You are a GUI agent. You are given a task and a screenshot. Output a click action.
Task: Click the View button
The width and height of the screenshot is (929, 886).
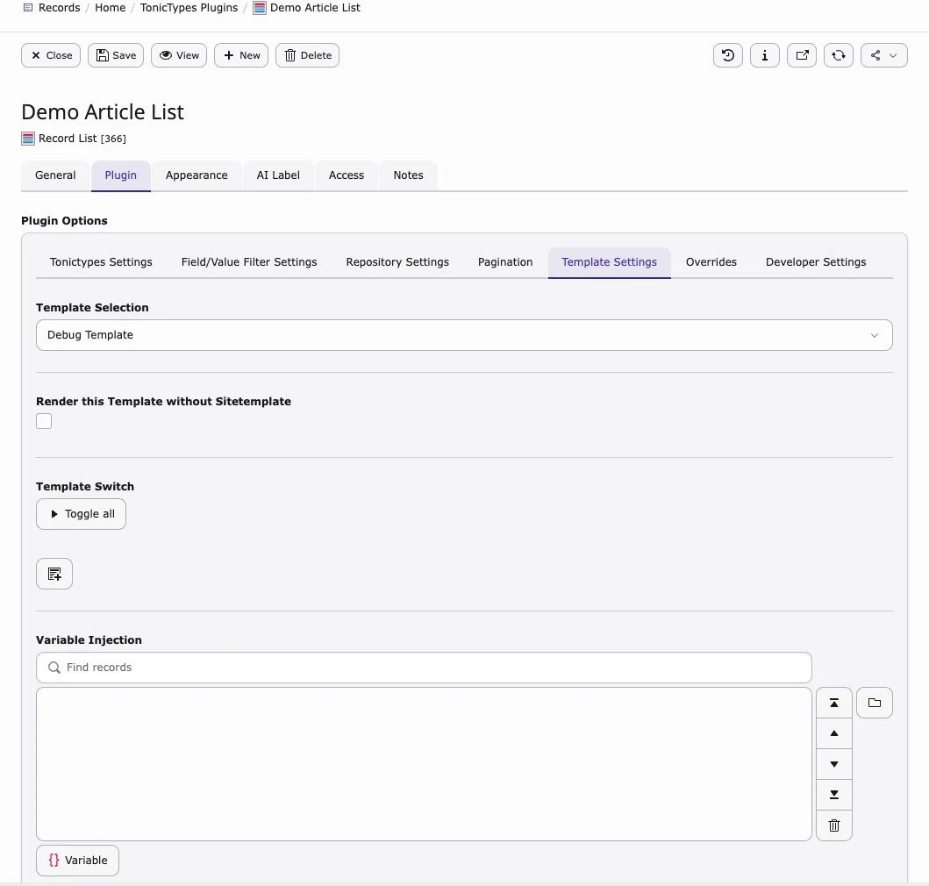(179, 55)
